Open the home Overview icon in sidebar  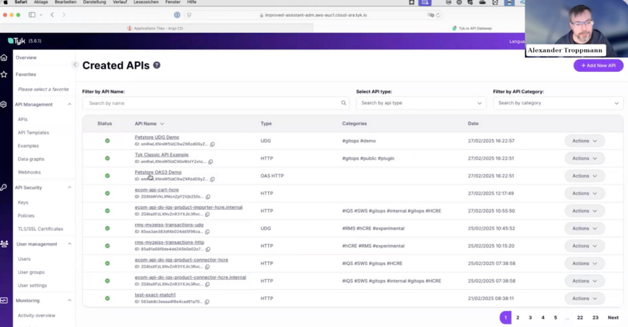4,58
